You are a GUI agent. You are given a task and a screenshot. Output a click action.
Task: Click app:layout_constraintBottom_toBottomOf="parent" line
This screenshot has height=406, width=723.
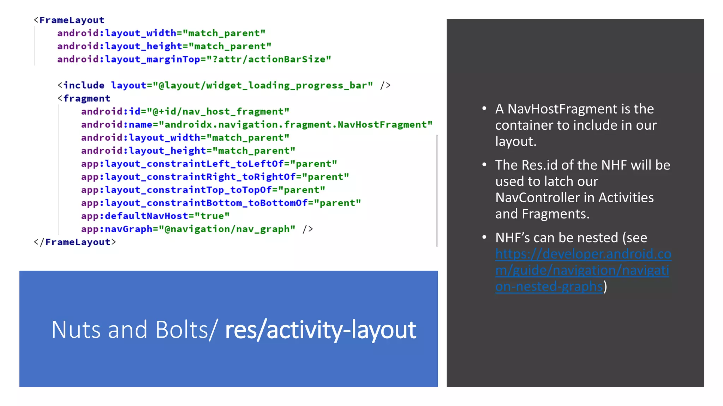221,203
